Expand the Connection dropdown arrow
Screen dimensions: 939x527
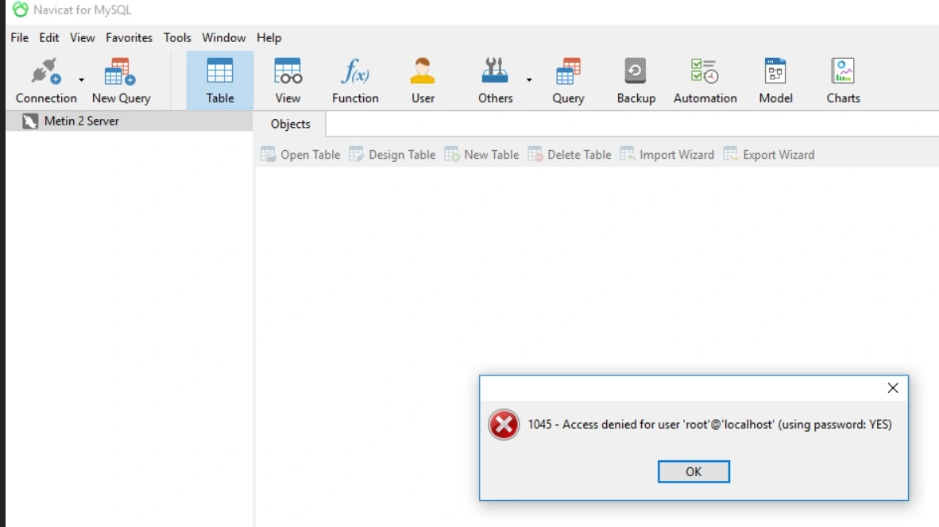pos(82,79)
